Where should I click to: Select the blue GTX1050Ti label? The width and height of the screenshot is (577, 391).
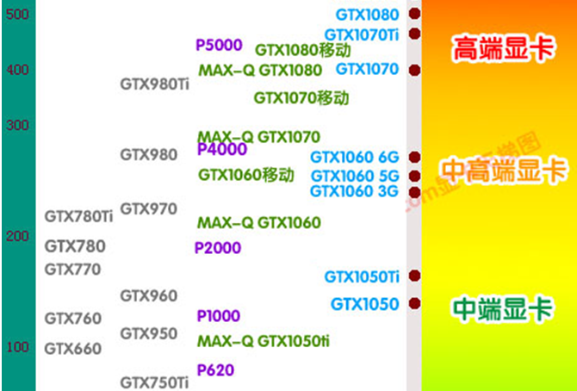pos(362,276)
